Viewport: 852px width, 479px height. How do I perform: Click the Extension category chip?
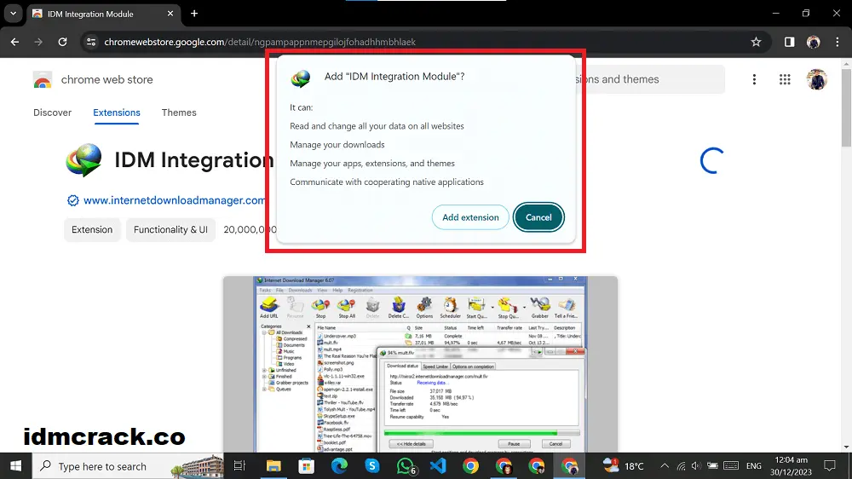(92, 229)
